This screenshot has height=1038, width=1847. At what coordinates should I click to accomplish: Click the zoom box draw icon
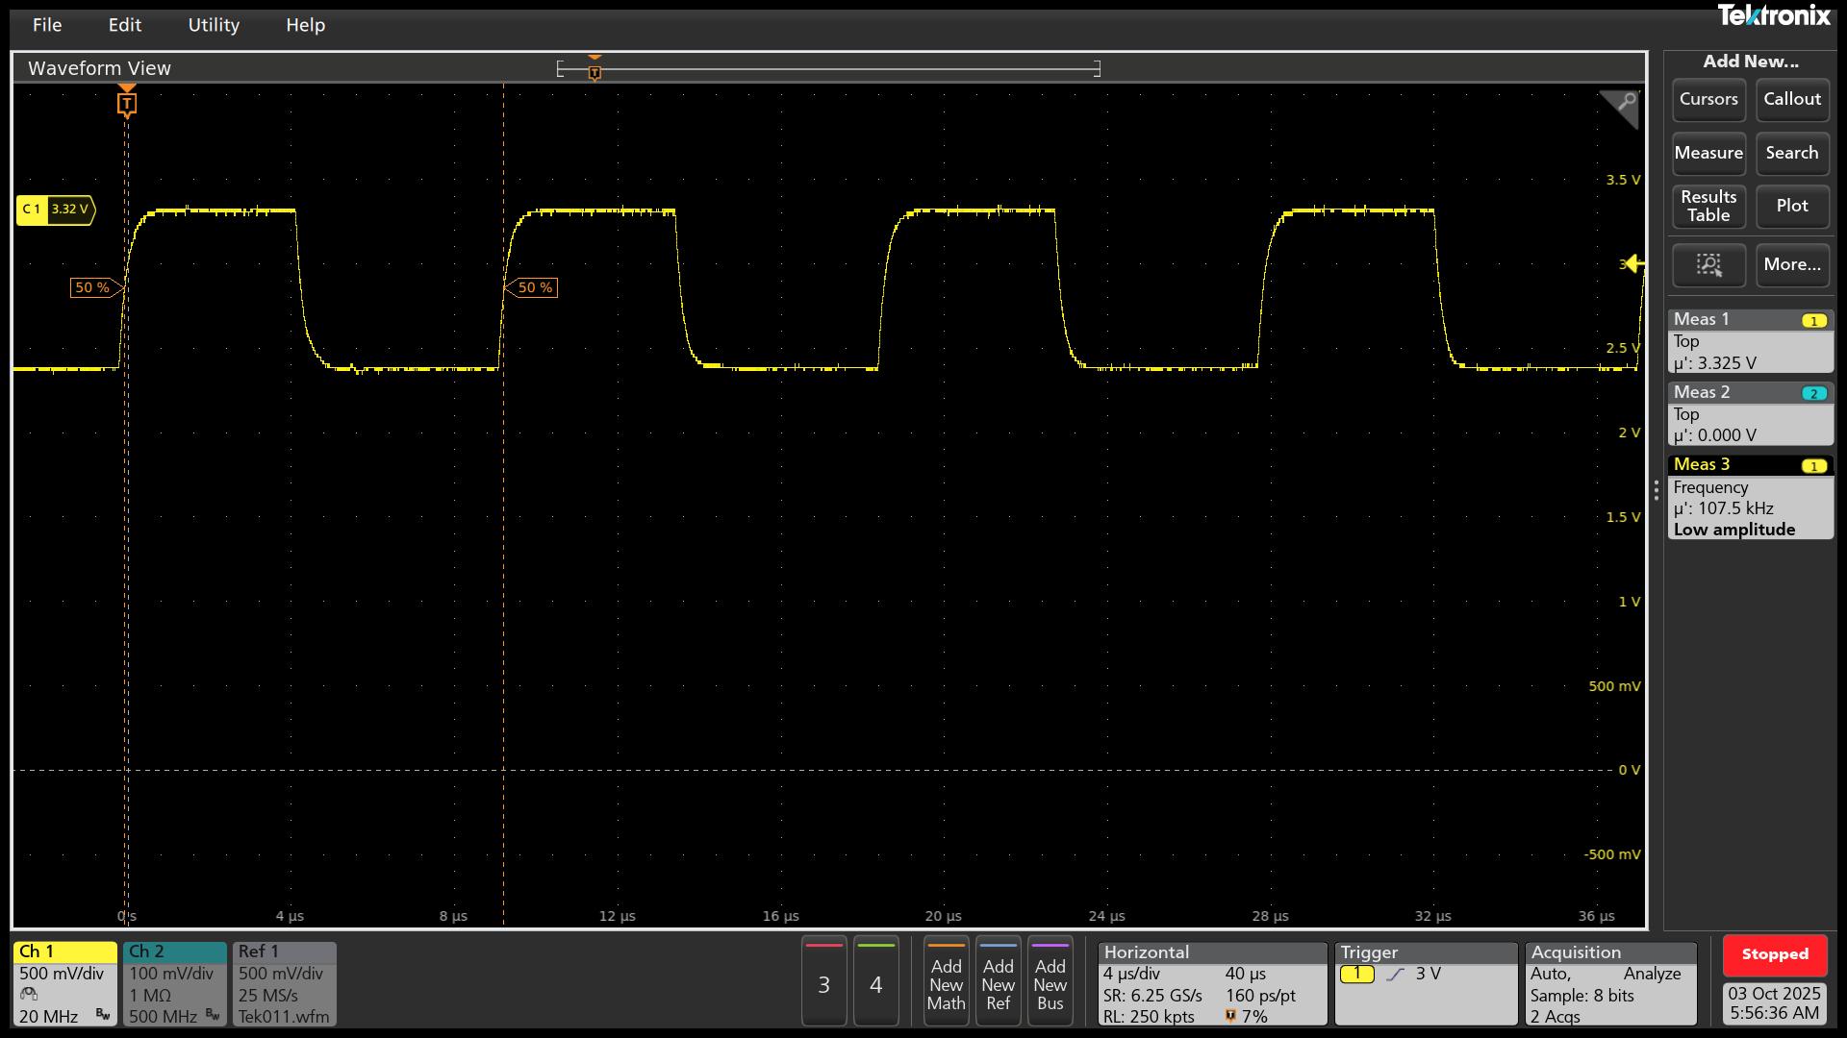click(x=1708, y=264)
